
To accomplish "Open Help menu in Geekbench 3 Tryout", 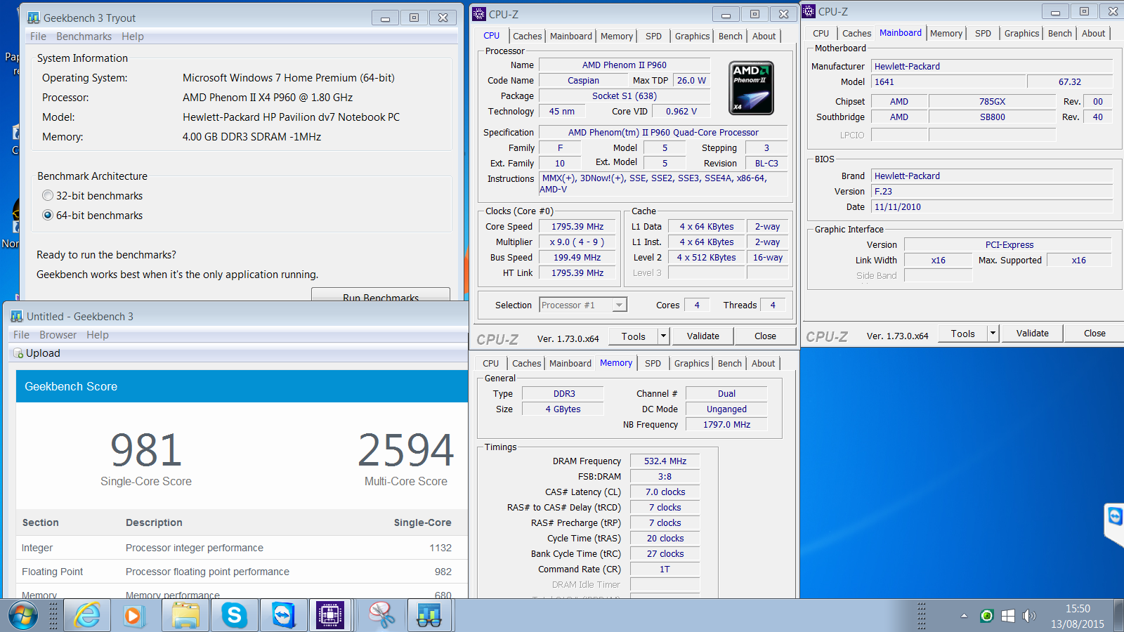I will coord(132,37).
